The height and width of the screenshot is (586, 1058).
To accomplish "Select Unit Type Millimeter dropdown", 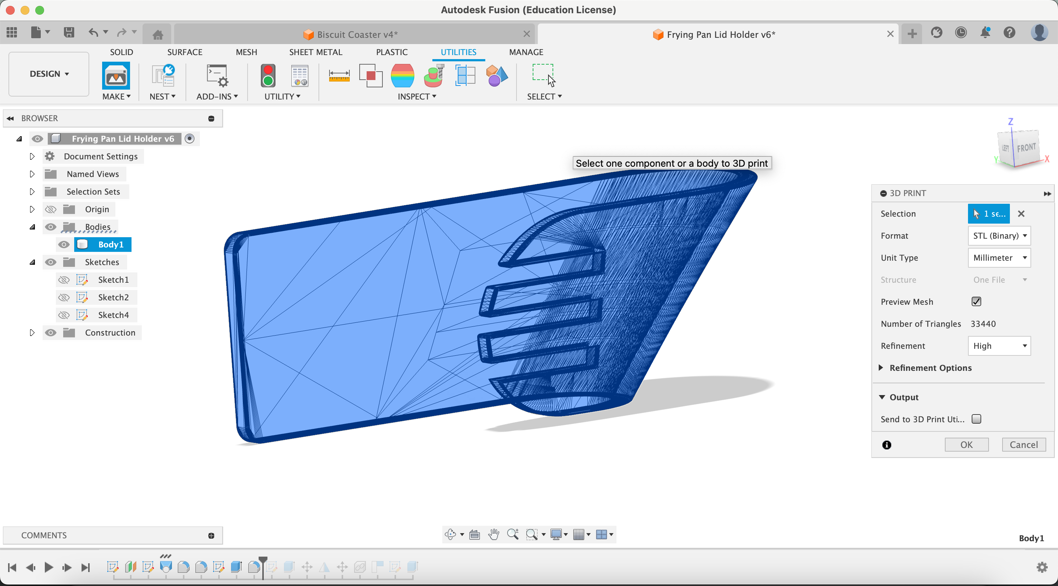I will click(x=999, y=257).
